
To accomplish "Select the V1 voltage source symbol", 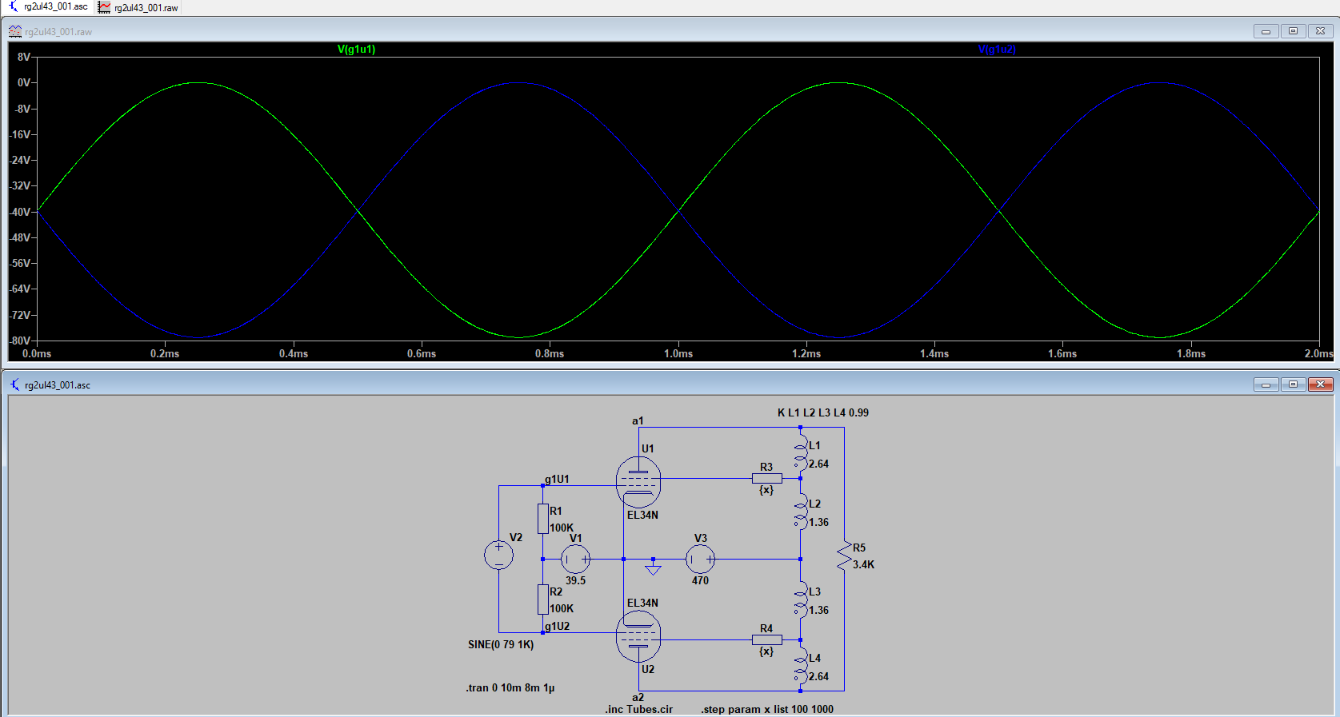I will coord(575,559).
